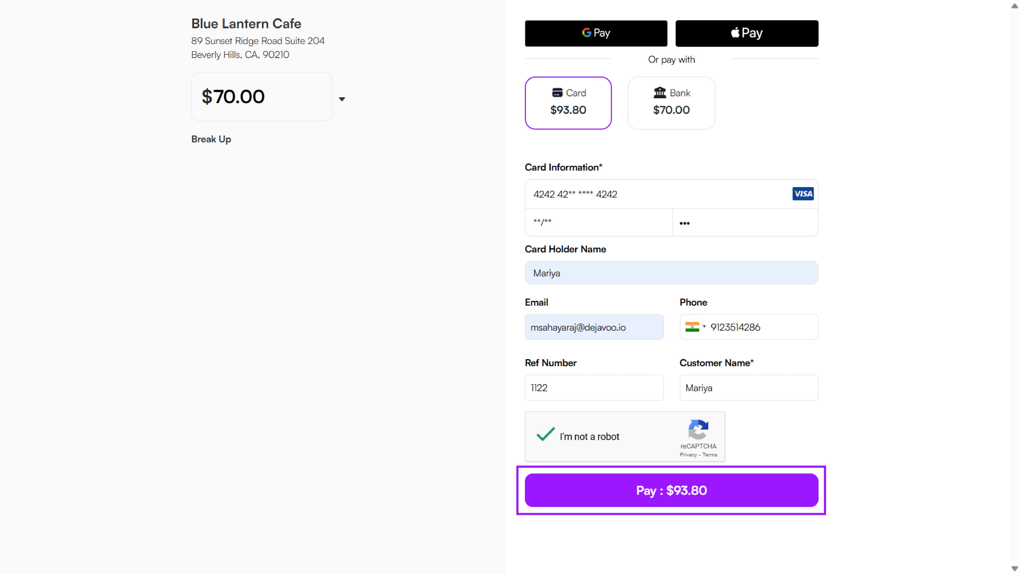The image size is (1020, 574).
Task: Open the reCAPTCHA Terms link
Action: [709, 455]
